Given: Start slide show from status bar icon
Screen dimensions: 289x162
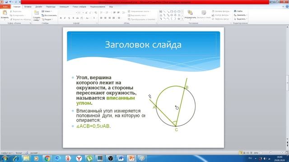Looking at the screenshot, I should (251, 153).
